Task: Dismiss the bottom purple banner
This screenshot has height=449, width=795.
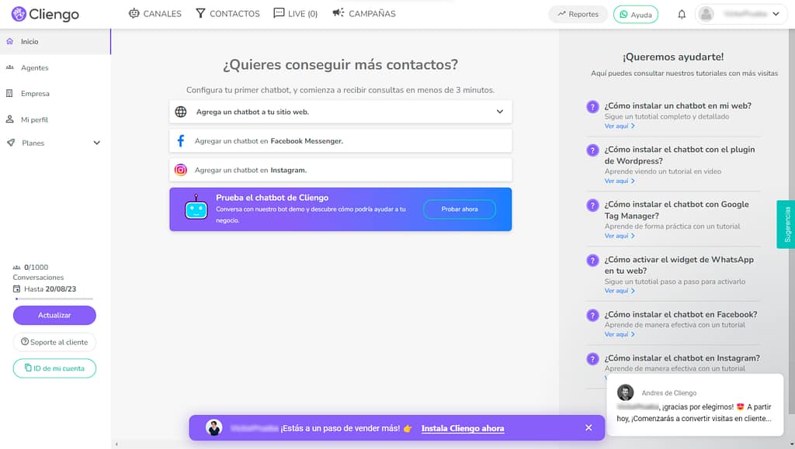Action: pyautogui.click(x=587, y=427)
